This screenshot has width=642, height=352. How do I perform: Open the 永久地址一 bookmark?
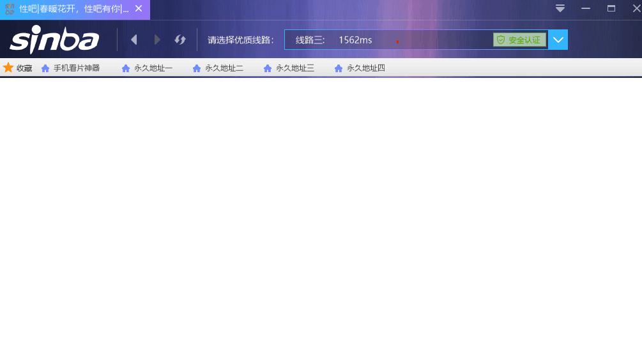click(x=147, y=68)
